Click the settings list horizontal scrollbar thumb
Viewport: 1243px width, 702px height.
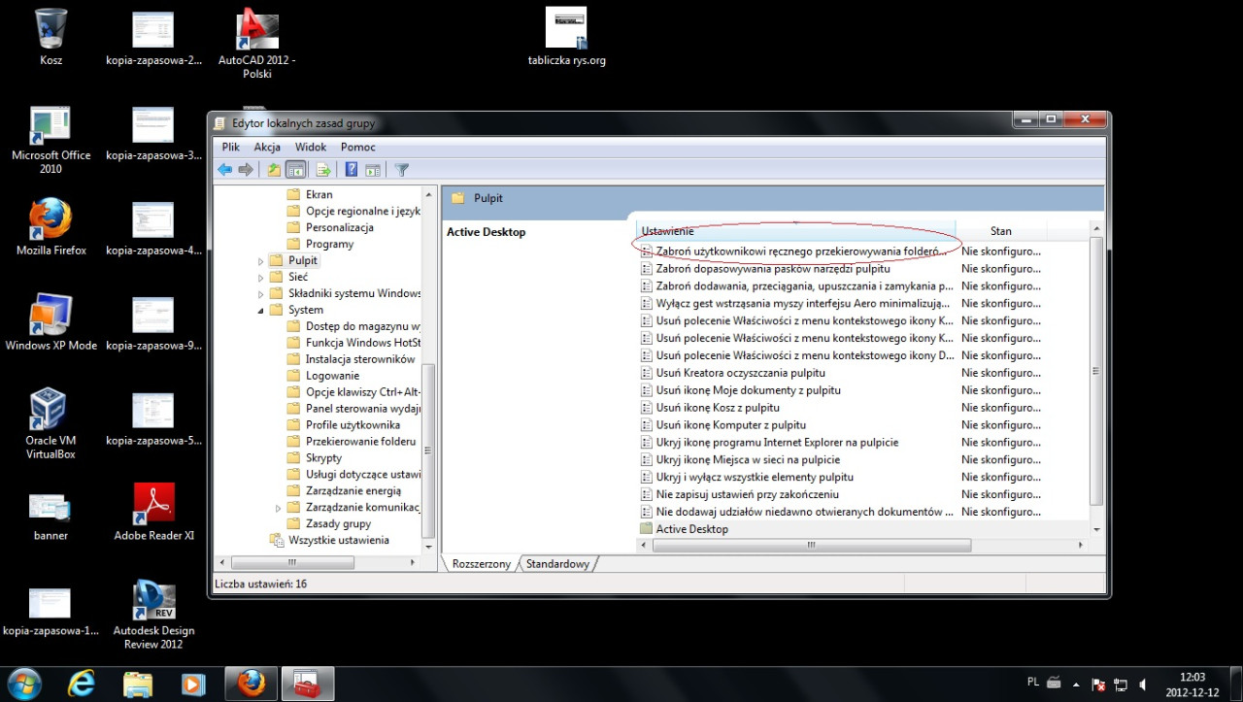(x=811, y=546)
